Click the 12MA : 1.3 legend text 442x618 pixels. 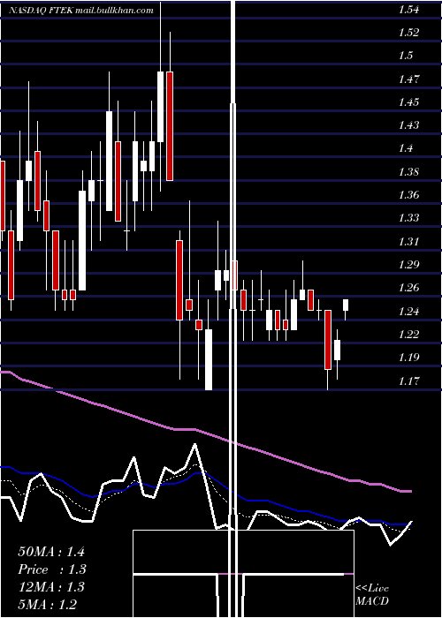51,587
